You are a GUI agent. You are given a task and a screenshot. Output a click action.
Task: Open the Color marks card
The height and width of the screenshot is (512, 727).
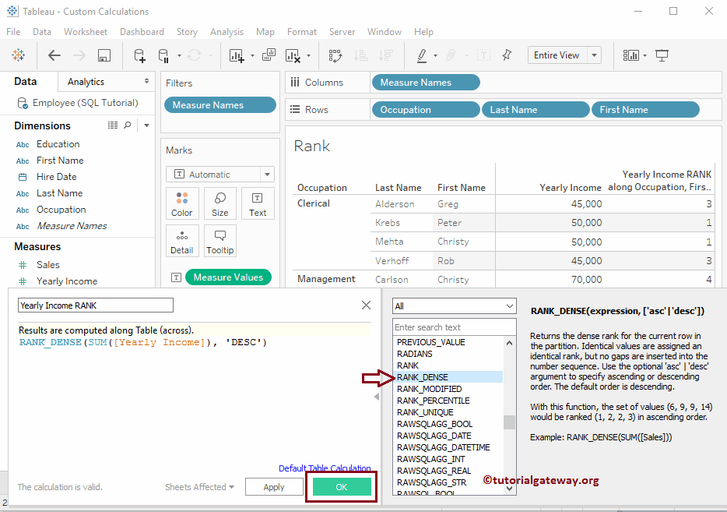tap(182, 203)
